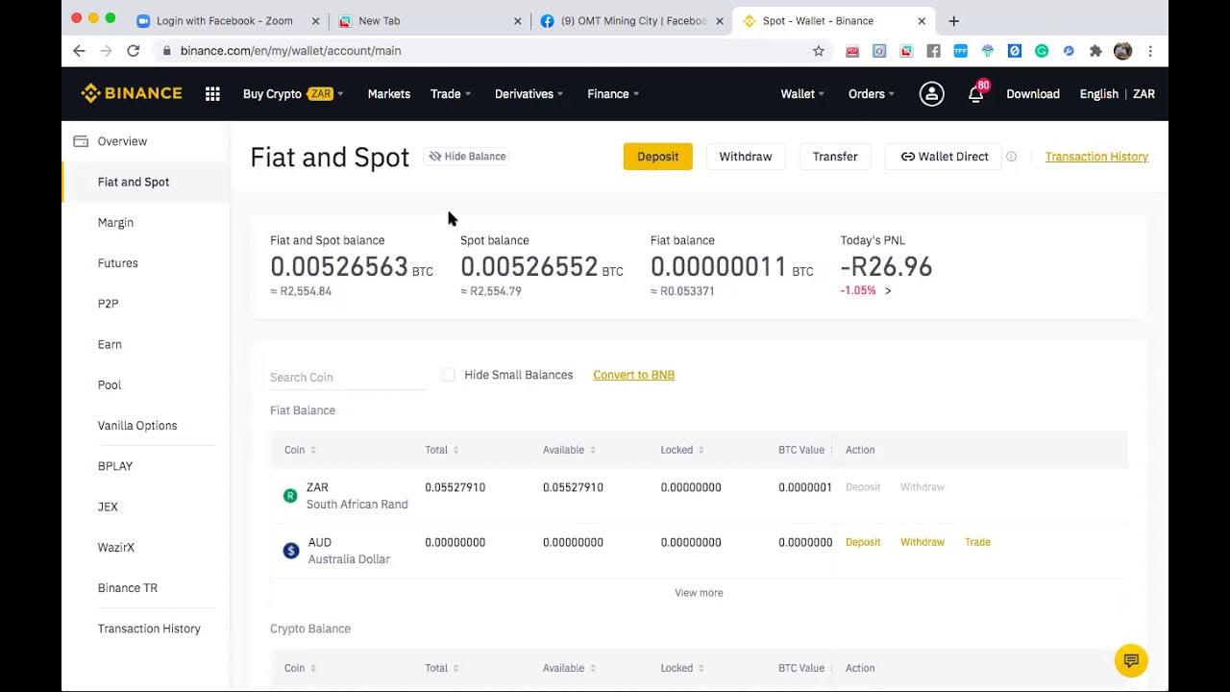This screenshot has height=692, width=1230.
Task: Click the red PDF extension icon
Action: click(x=852, y=51)
